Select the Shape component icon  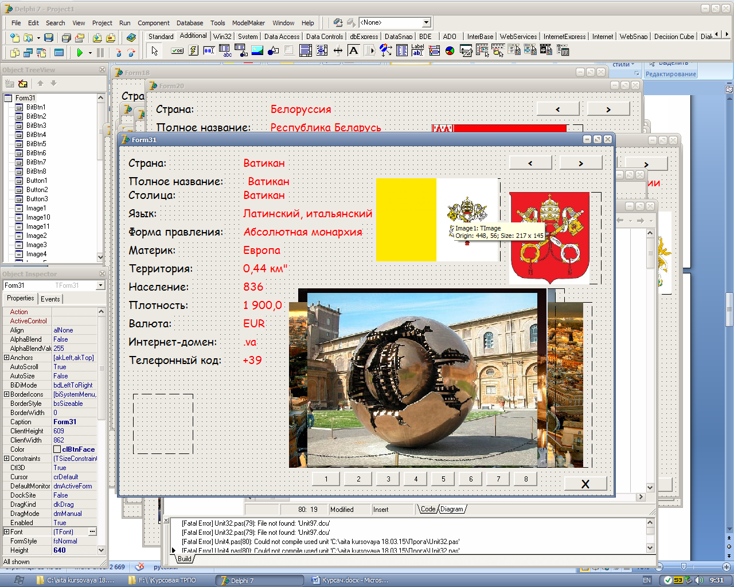point(274,50)
